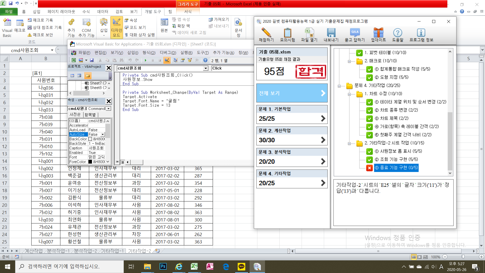Click the BackColor property color swatch

point(90,139)
